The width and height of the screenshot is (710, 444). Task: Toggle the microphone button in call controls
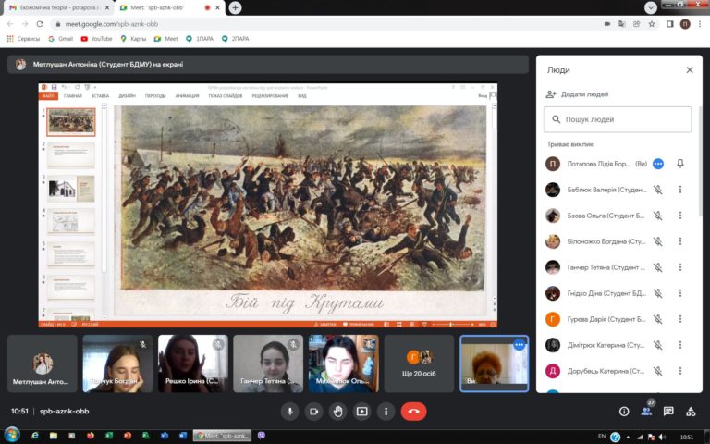pos(289,412)
